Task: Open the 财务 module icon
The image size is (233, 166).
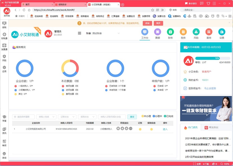Action: [170, 32]
